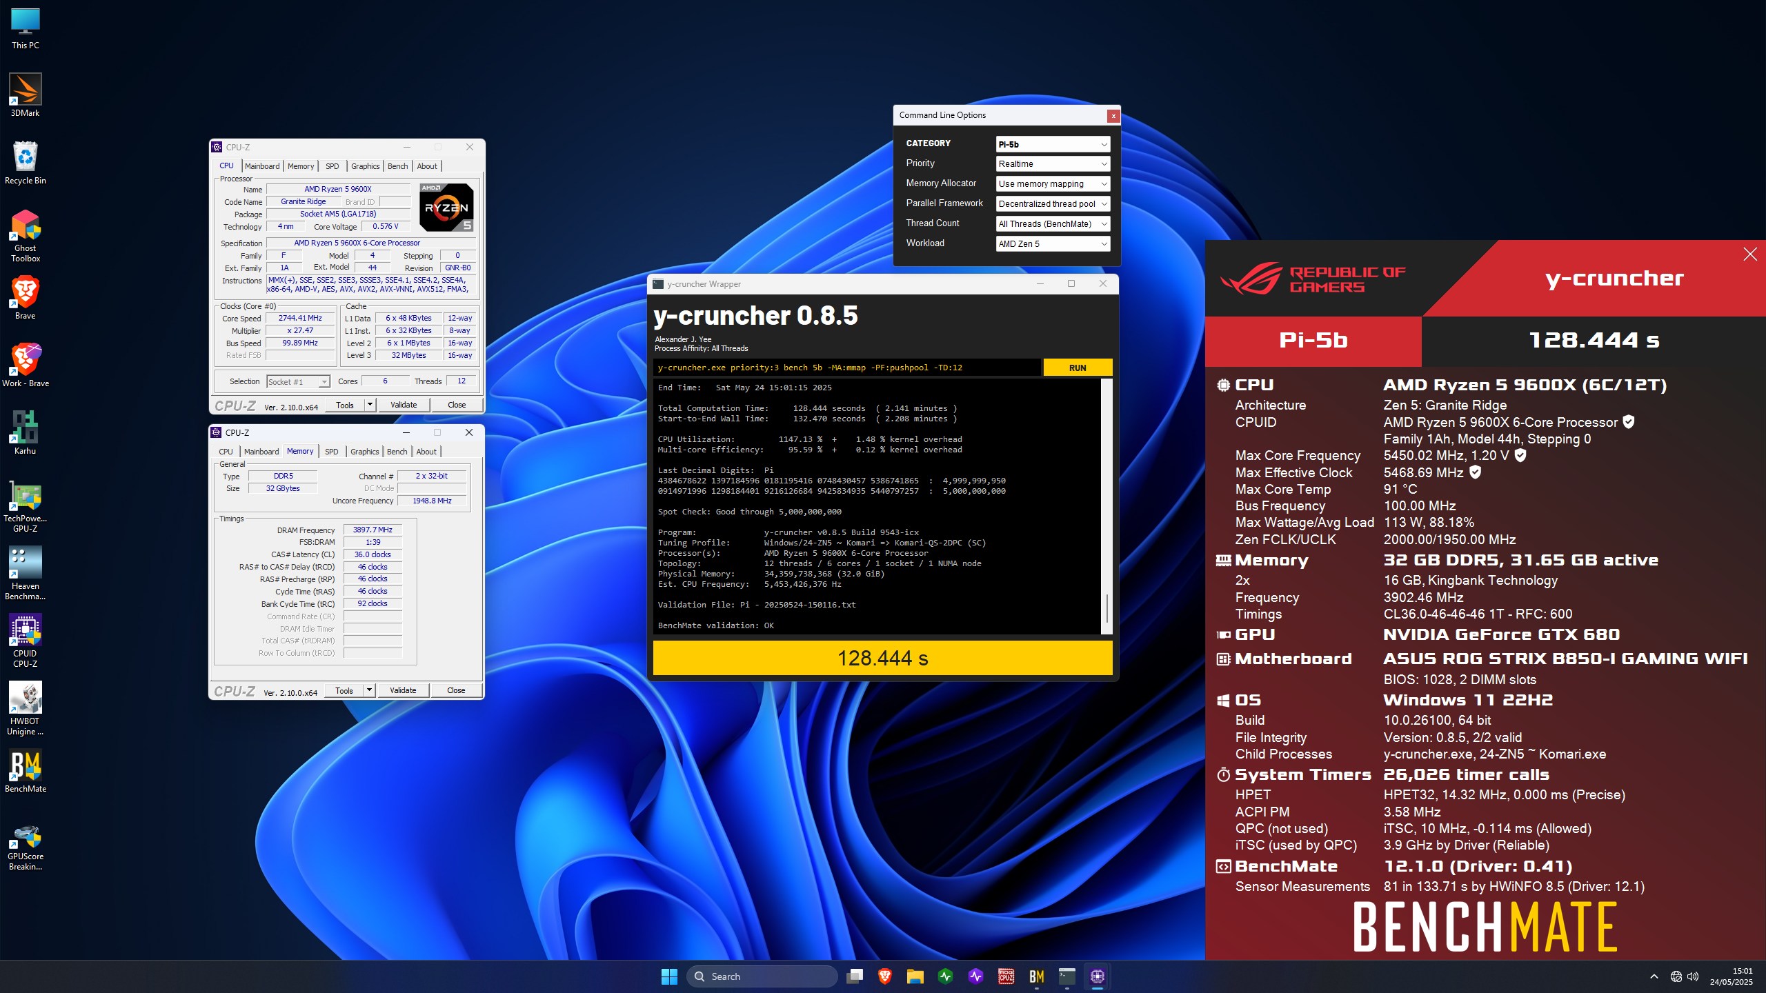This screenshot has height=993, width=1766.
Task: Click the y-cruncher command line field
Action: (846, 368)
